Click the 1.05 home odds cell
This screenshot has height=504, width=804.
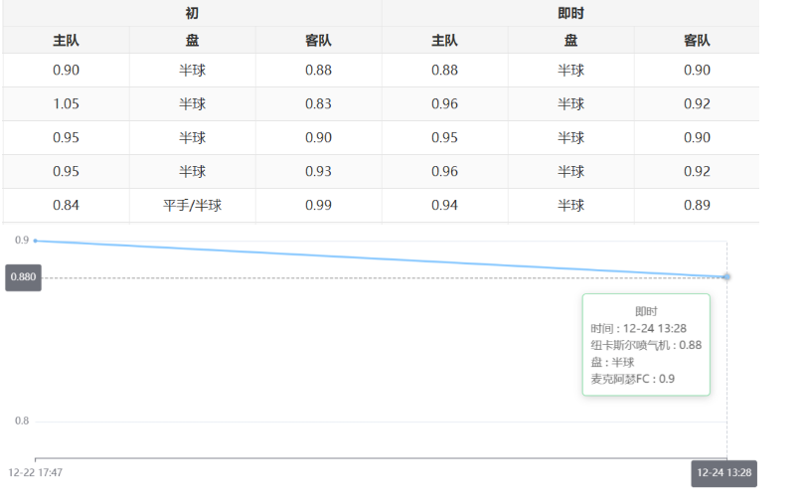[66, 104]
